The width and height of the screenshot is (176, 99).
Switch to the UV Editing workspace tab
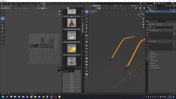click(x=43, y=4)
